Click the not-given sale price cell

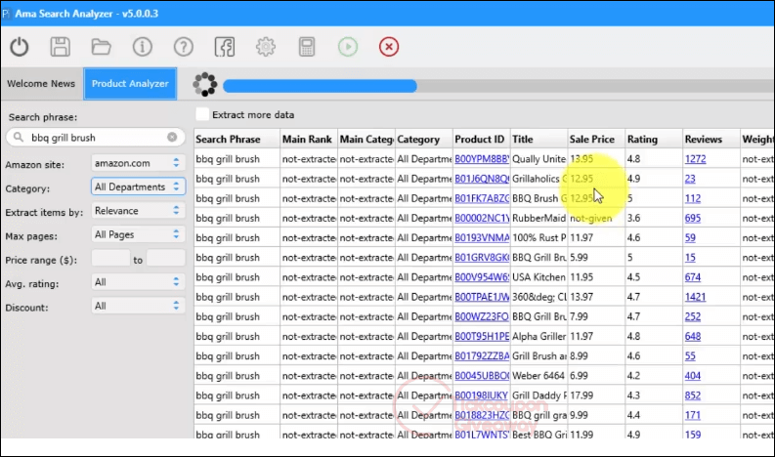(596, 218)
